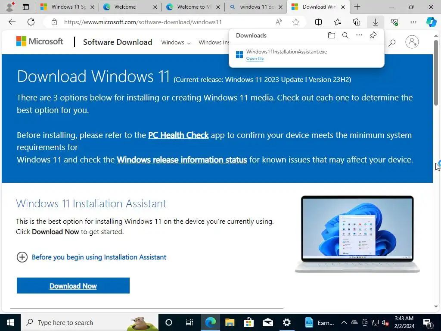
Task: Open the Earn... taskbar item
Action: [x=319, y=322]
